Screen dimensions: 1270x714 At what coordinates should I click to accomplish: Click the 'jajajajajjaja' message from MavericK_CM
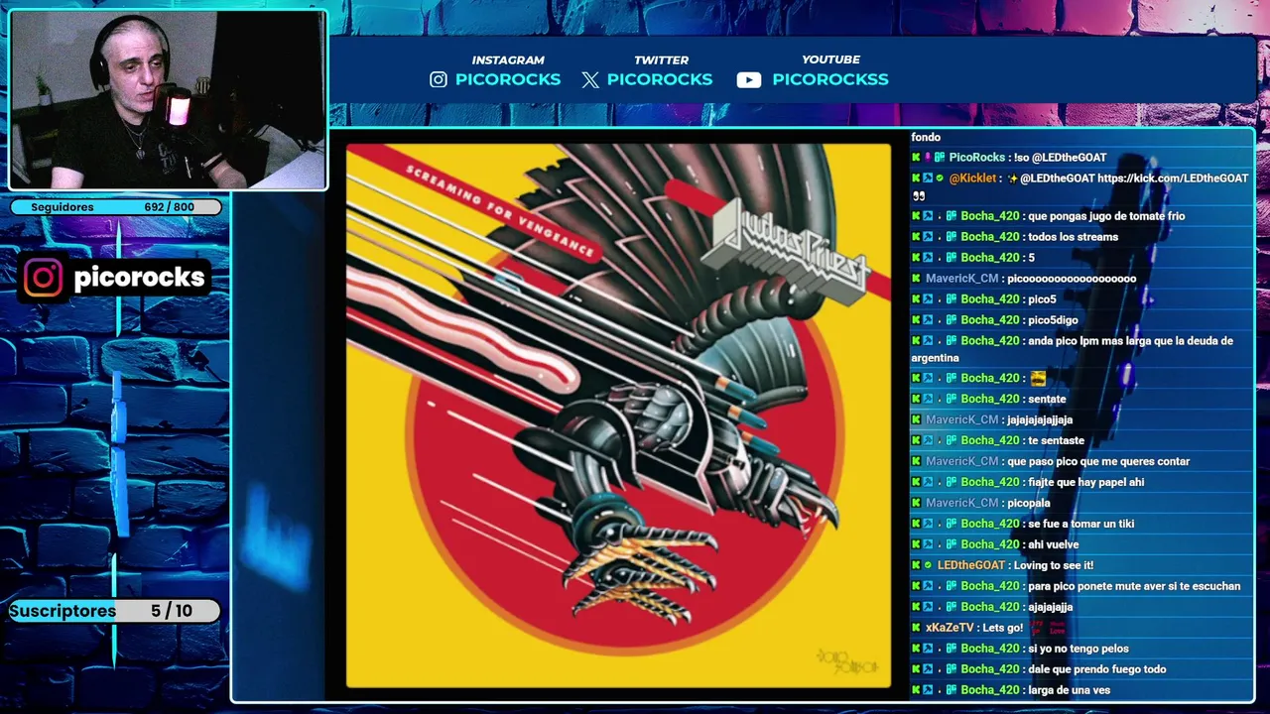pyautogui.click(x=1039, y=419)
